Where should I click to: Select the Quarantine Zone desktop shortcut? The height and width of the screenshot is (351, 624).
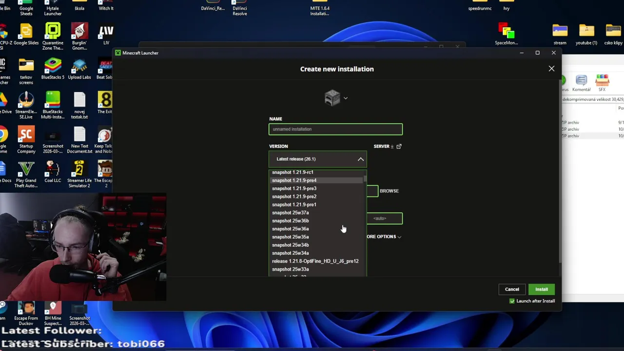53,37
